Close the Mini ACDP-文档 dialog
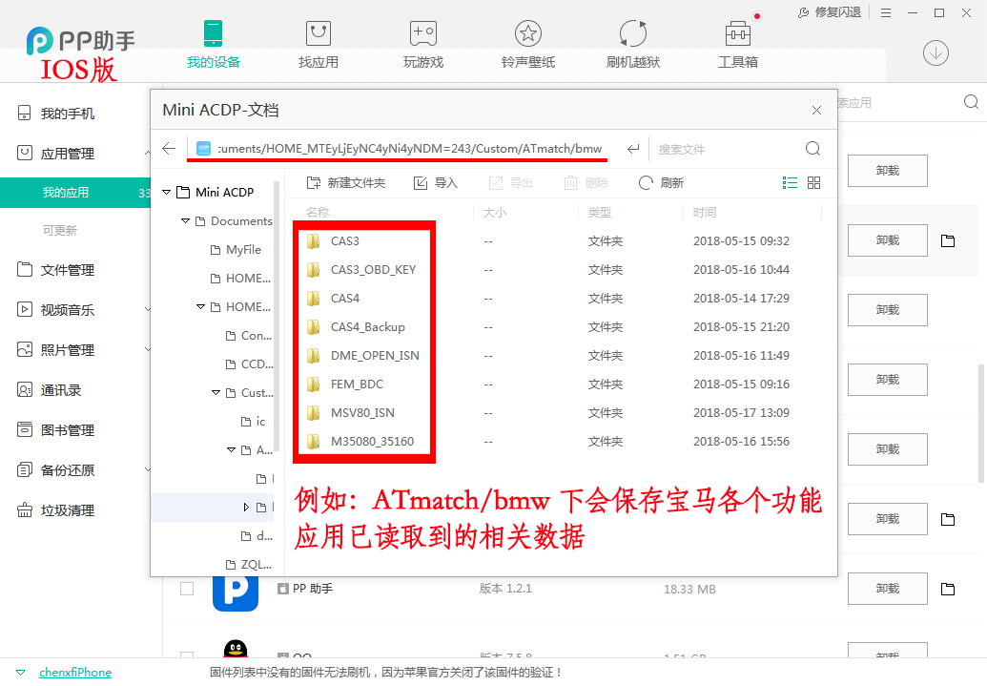 pos(816,111)
